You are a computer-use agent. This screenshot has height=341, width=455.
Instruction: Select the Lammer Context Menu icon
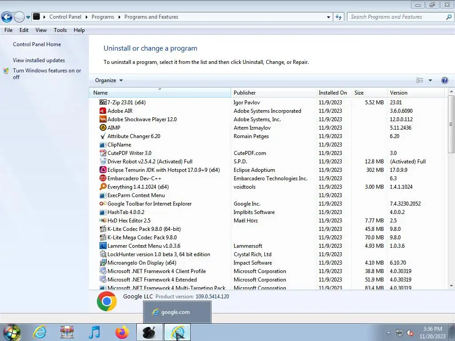point(103,246)
